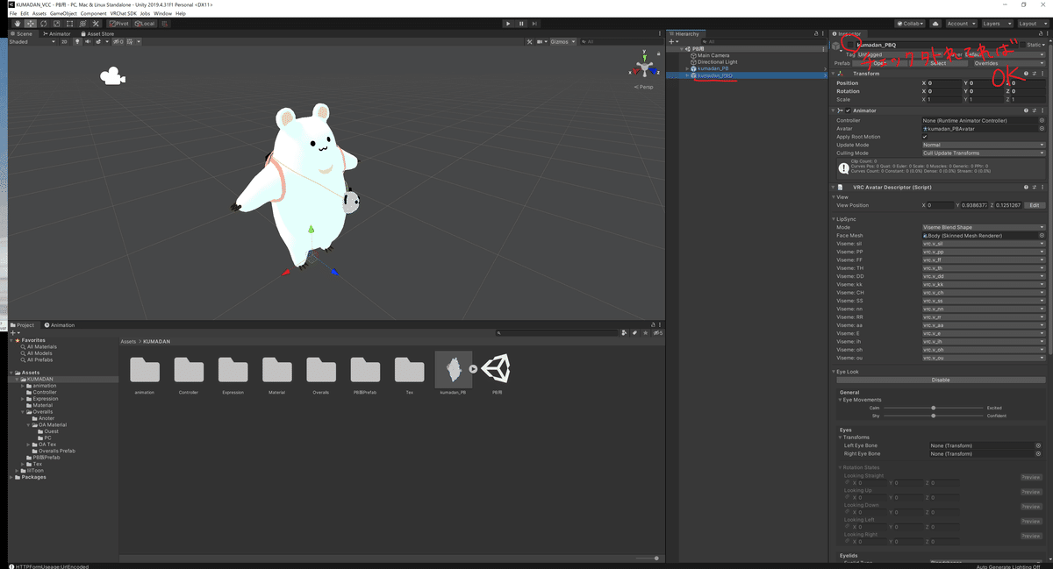Select the Rotate tool in toolbar
This screenshot has width=1053, height=569.
43,24
